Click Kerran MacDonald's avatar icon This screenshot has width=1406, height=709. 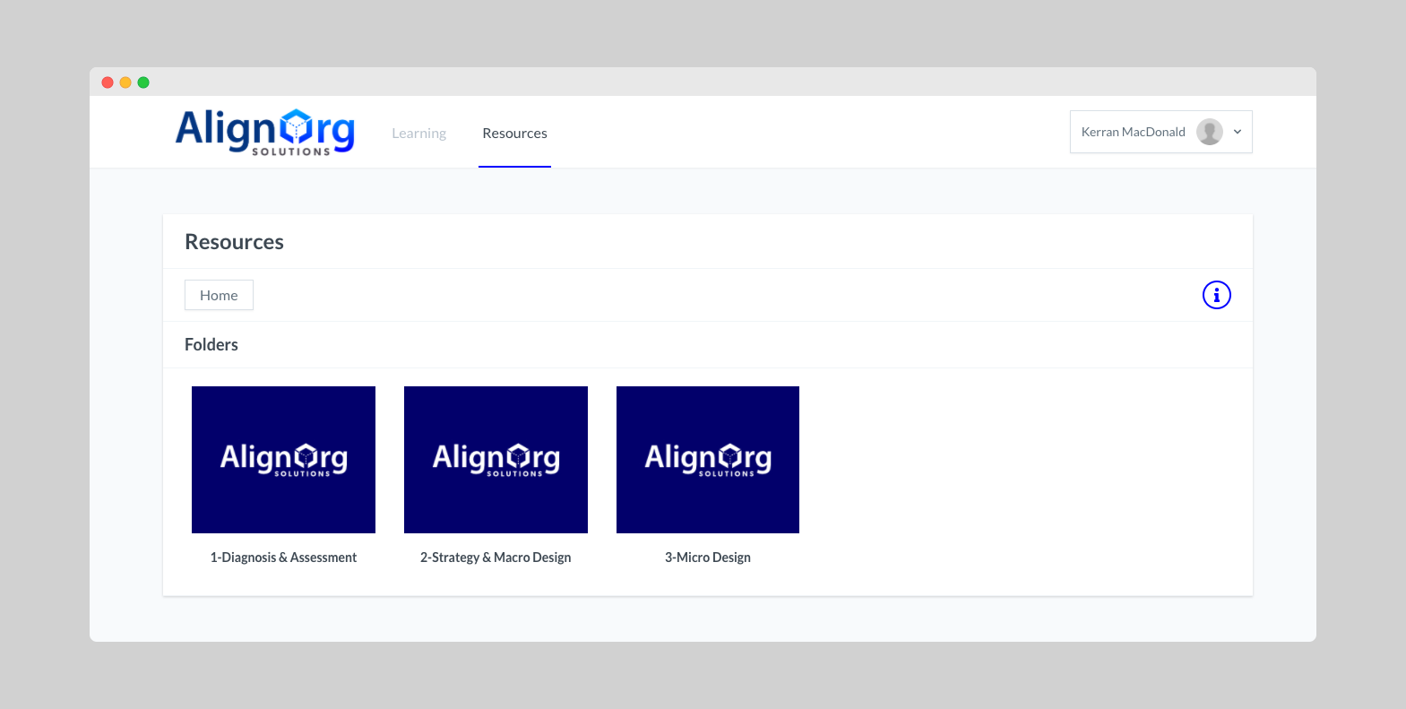pos(1210,132)
